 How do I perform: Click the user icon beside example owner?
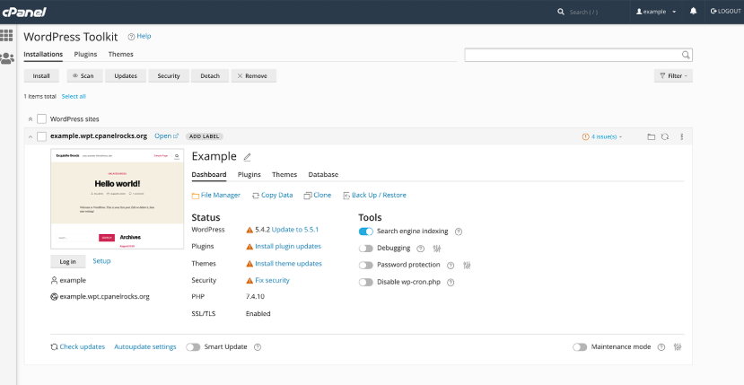54,281
